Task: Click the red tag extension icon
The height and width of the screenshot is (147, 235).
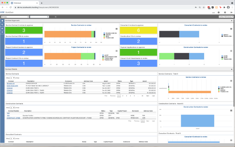Action: [220, 7]
